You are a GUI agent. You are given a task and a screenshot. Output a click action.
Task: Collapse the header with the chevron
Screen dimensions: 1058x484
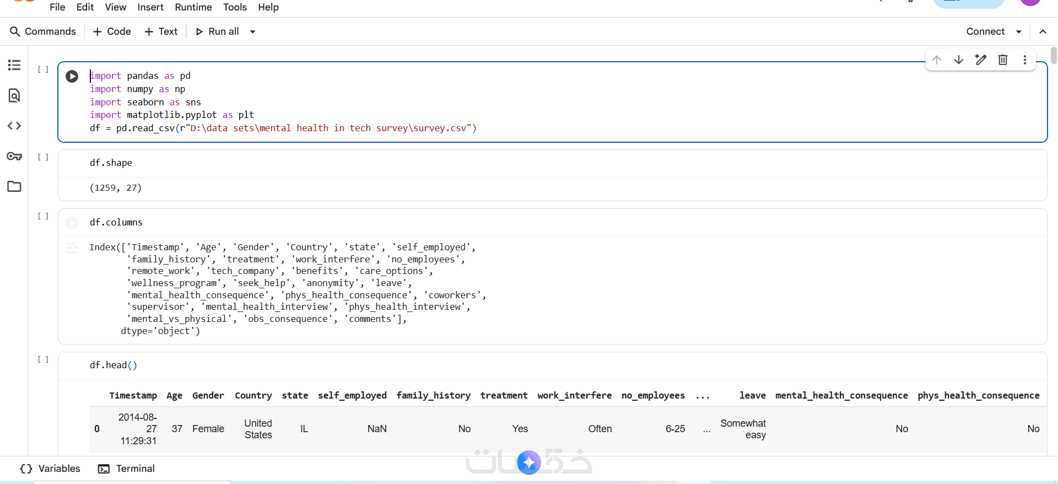point(1043,31)
